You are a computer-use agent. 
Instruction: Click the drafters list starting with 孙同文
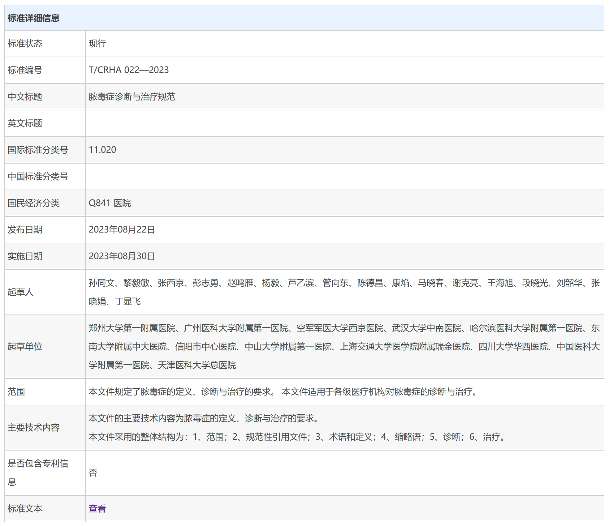344,292
